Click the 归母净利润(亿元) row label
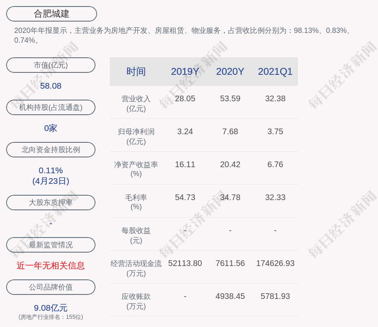The image size is (378, 327). (136, 137)
